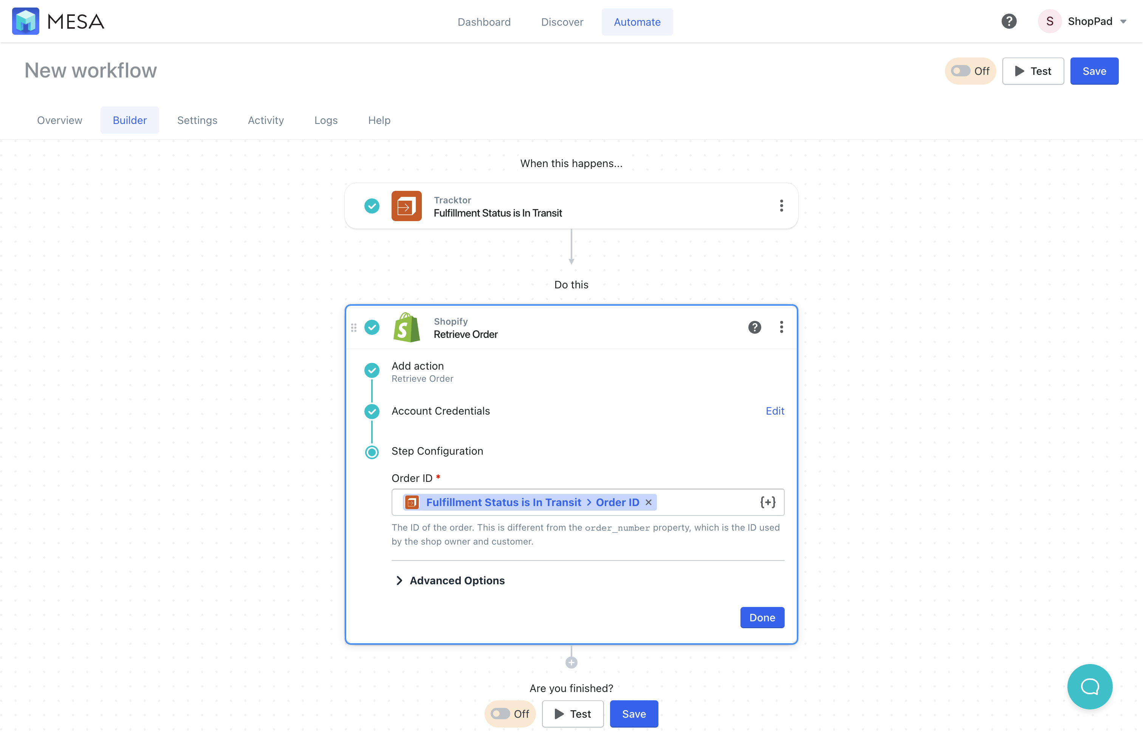The image size is (1143, 740).
Task: Switch to the Help tab
Action: tap(379, 120)
